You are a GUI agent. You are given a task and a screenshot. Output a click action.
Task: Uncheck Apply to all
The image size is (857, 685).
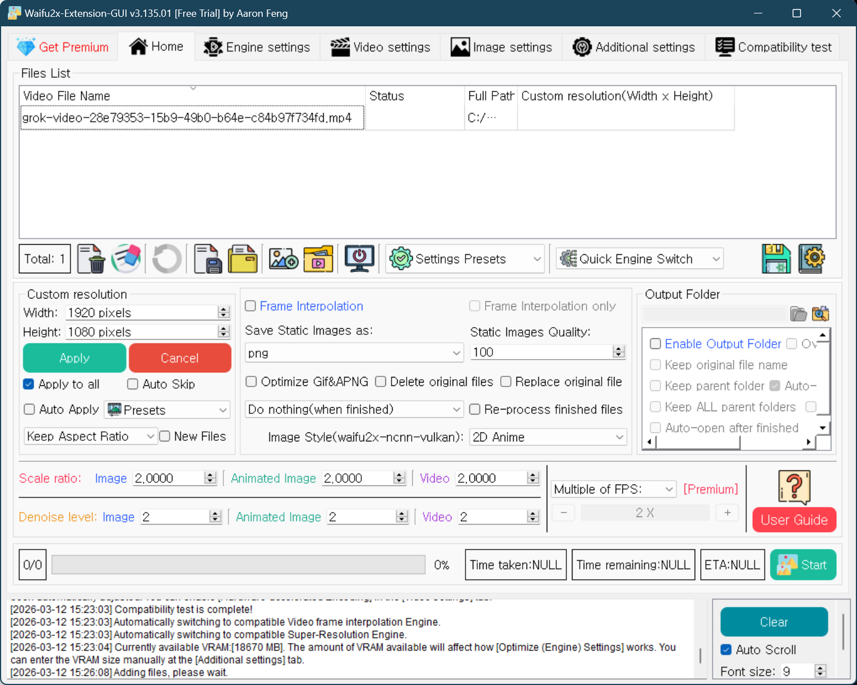29,384
